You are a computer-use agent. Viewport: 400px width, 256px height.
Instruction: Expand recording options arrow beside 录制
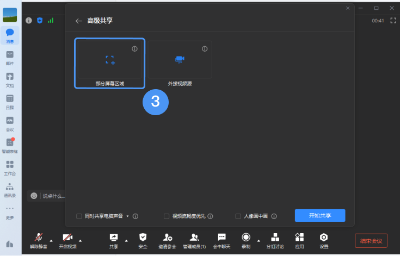[x=259, y=241]
